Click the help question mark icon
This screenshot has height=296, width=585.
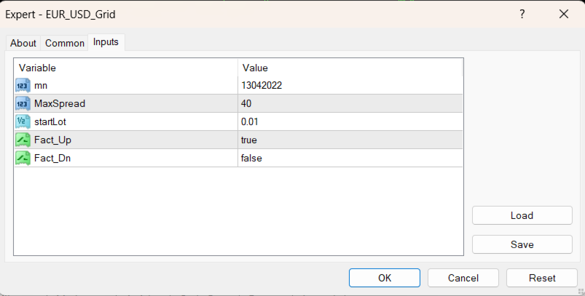pyautogui.click(x=522, y=14)
